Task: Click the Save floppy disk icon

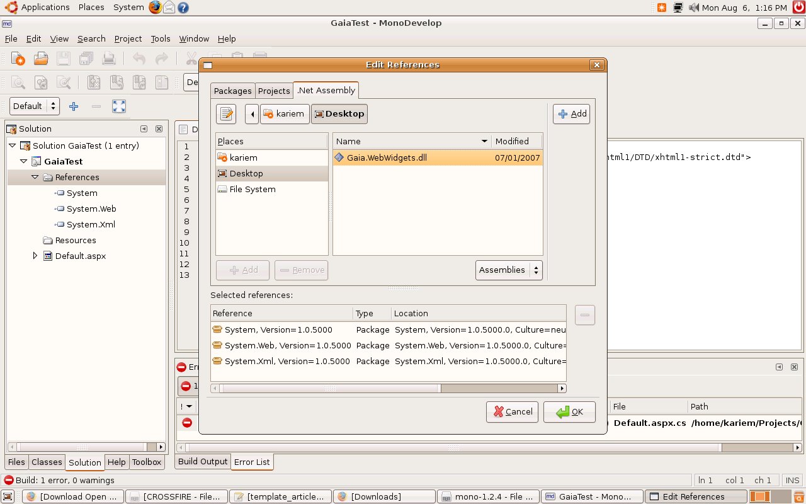Action: 64,59
